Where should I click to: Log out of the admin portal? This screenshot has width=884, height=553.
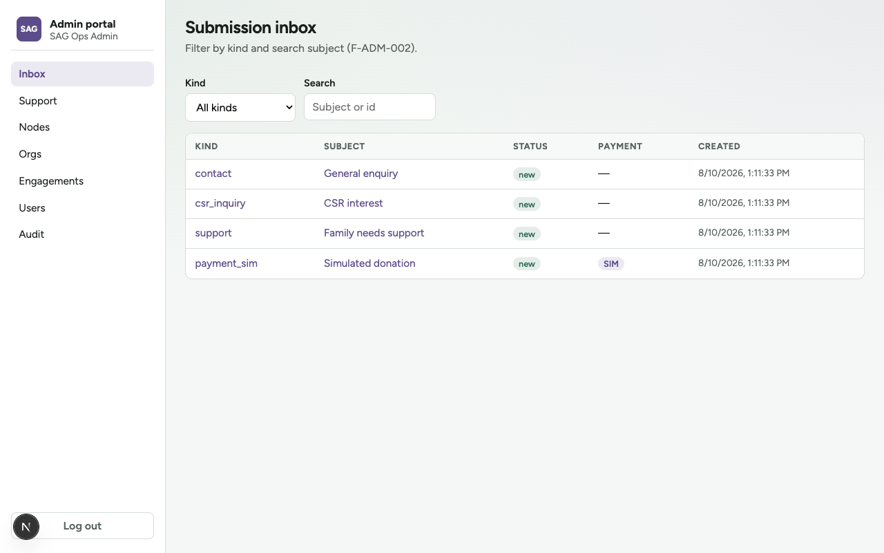pyautogui.click(x=82, y=526)
